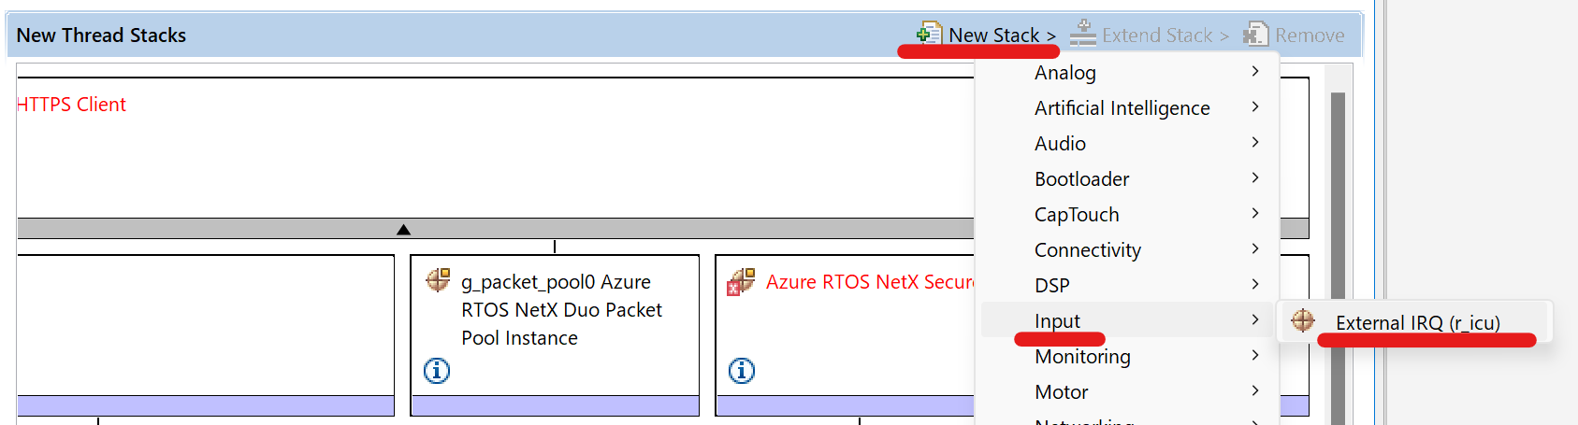Click the Extend Stack button

click(1150, 35)
